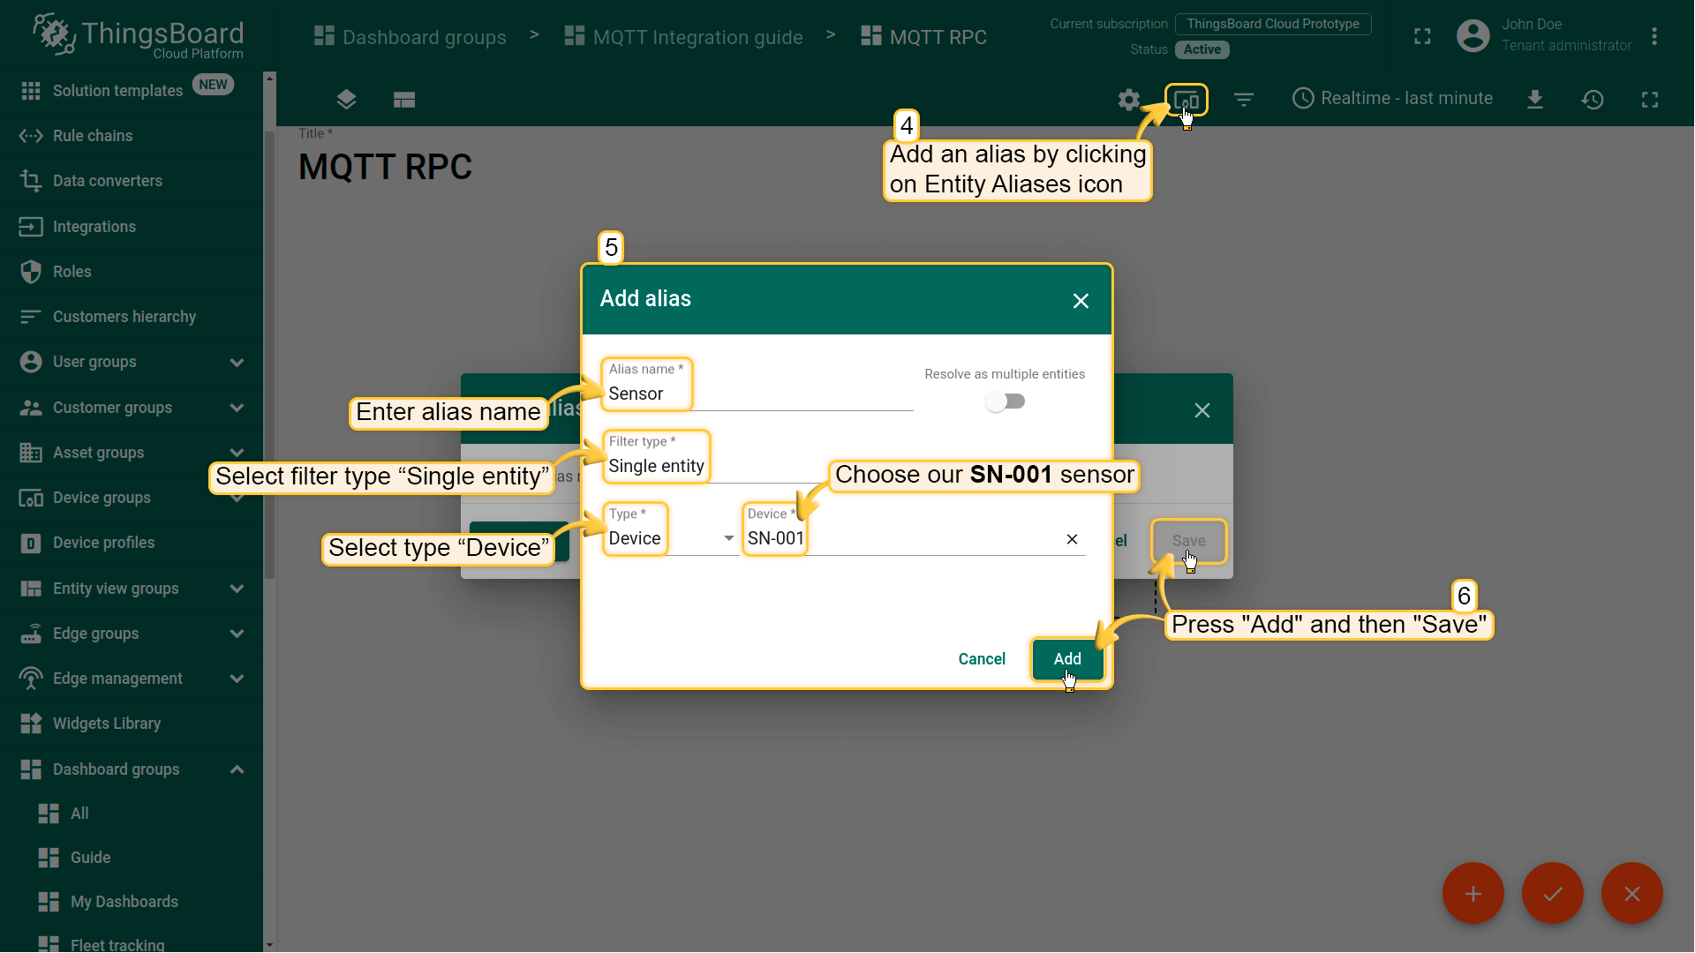
Task: Open manage layouts icon in toolbar
Action: pos(404,100)
